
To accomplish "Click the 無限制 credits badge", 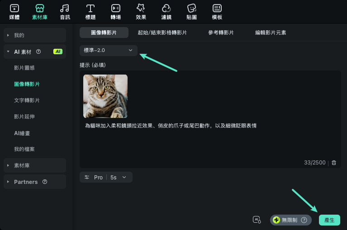I will pyautogui.click(x=291, y=220).
